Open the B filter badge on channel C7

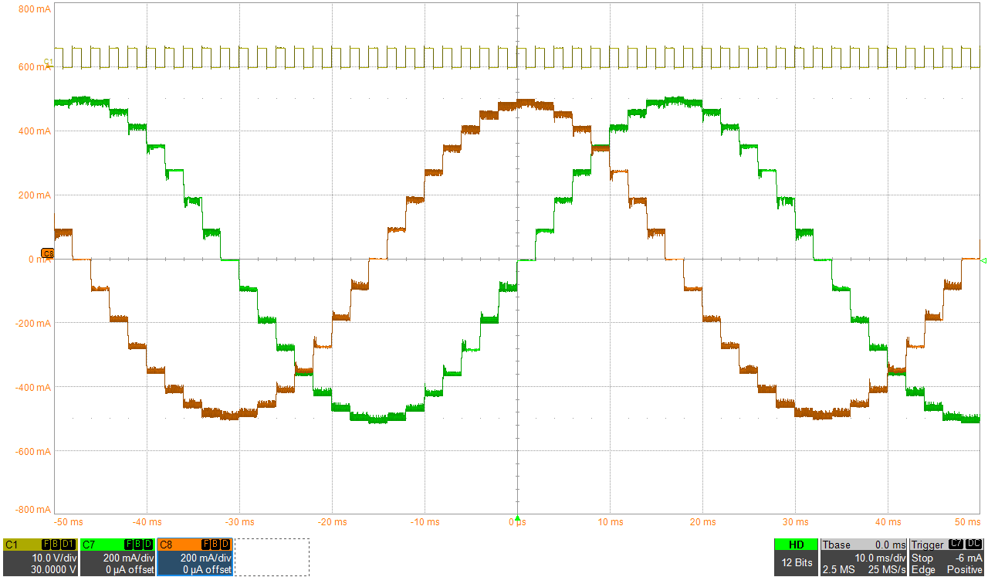click(137, 544)
